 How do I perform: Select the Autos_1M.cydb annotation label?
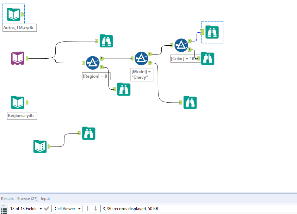point(19,28)
